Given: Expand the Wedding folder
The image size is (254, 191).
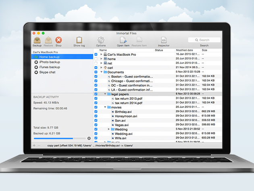Looking at the screenshot, I should [109, 129].
